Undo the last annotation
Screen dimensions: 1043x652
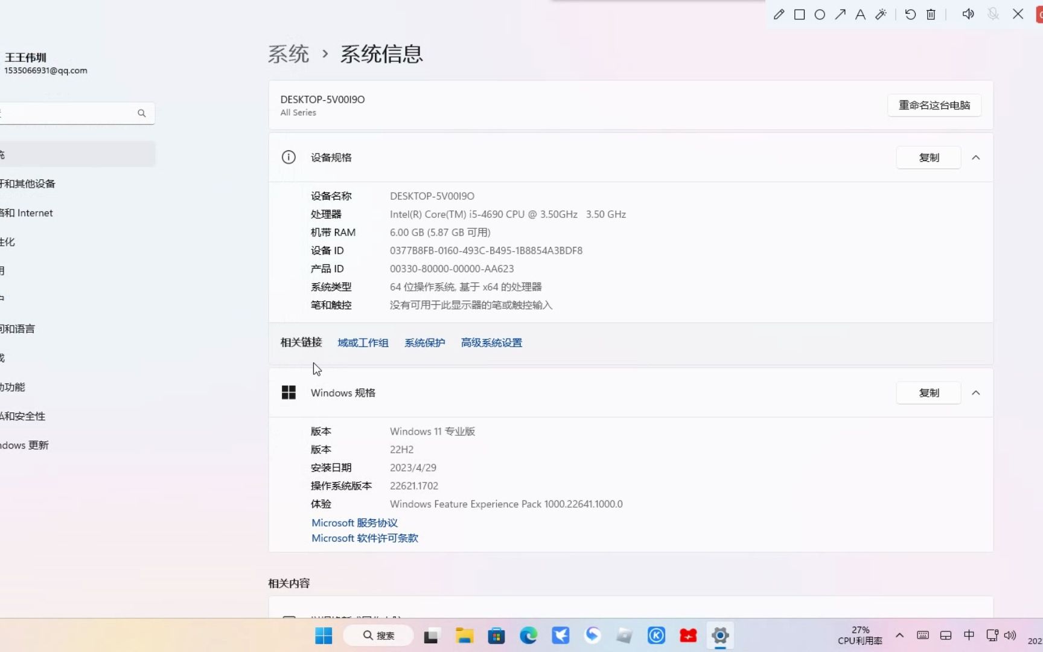[x=910, y=14]
